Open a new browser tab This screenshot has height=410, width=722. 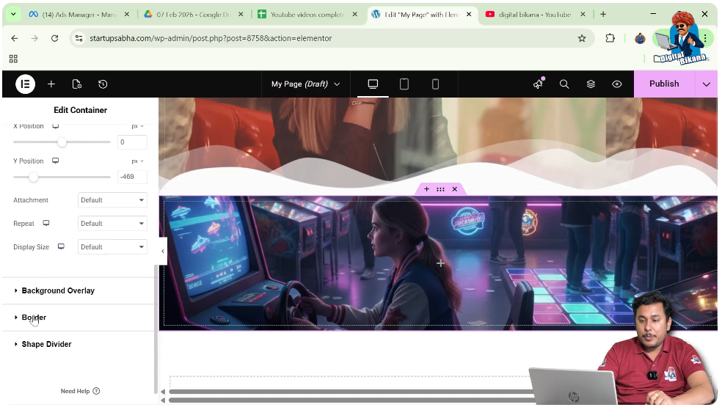[603, 14]
